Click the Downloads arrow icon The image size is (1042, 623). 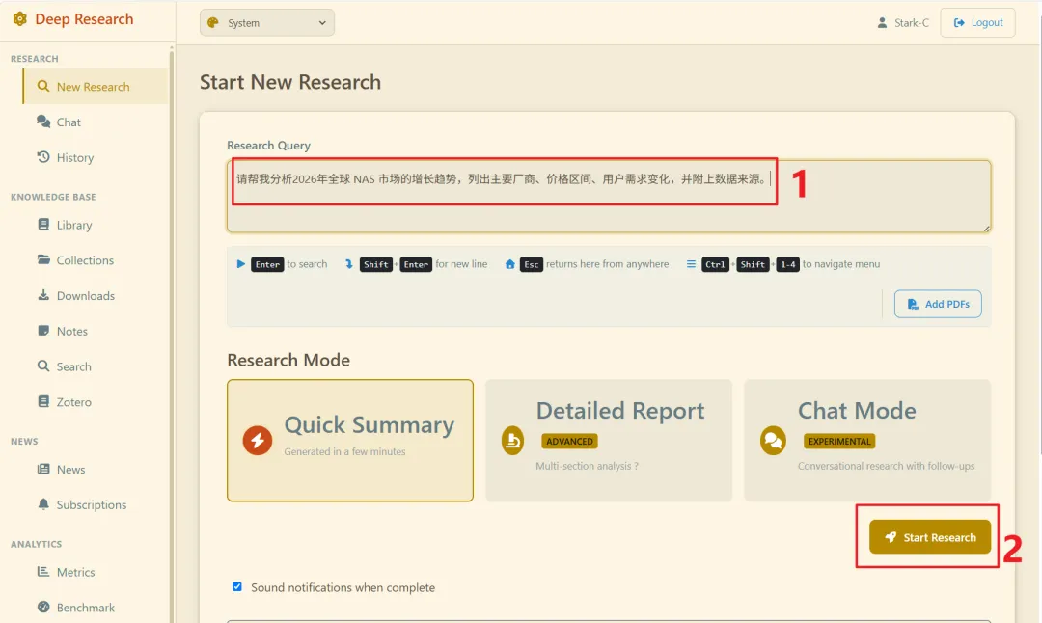pos(43,295)
